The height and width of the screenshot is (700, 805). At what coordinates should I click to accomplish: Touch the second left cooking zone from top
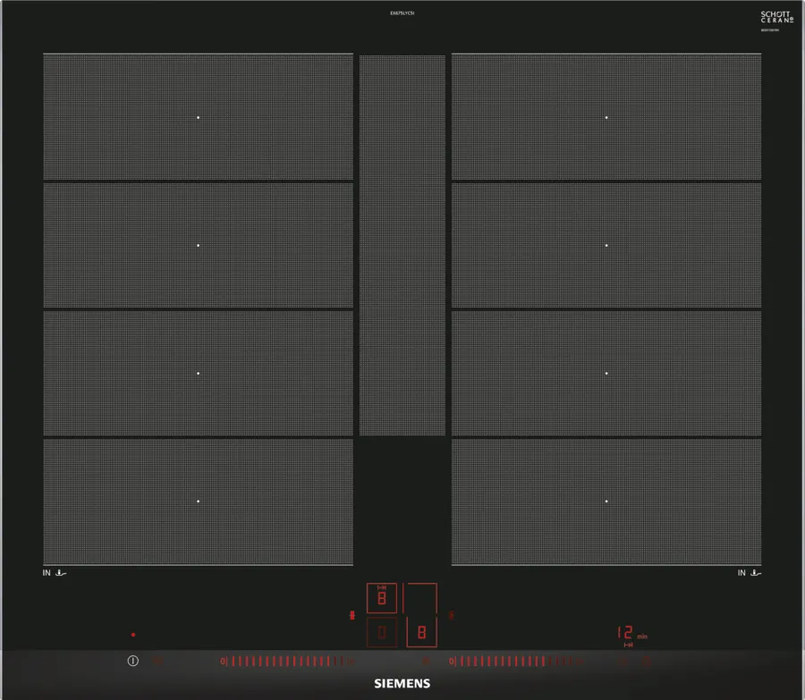199,245
